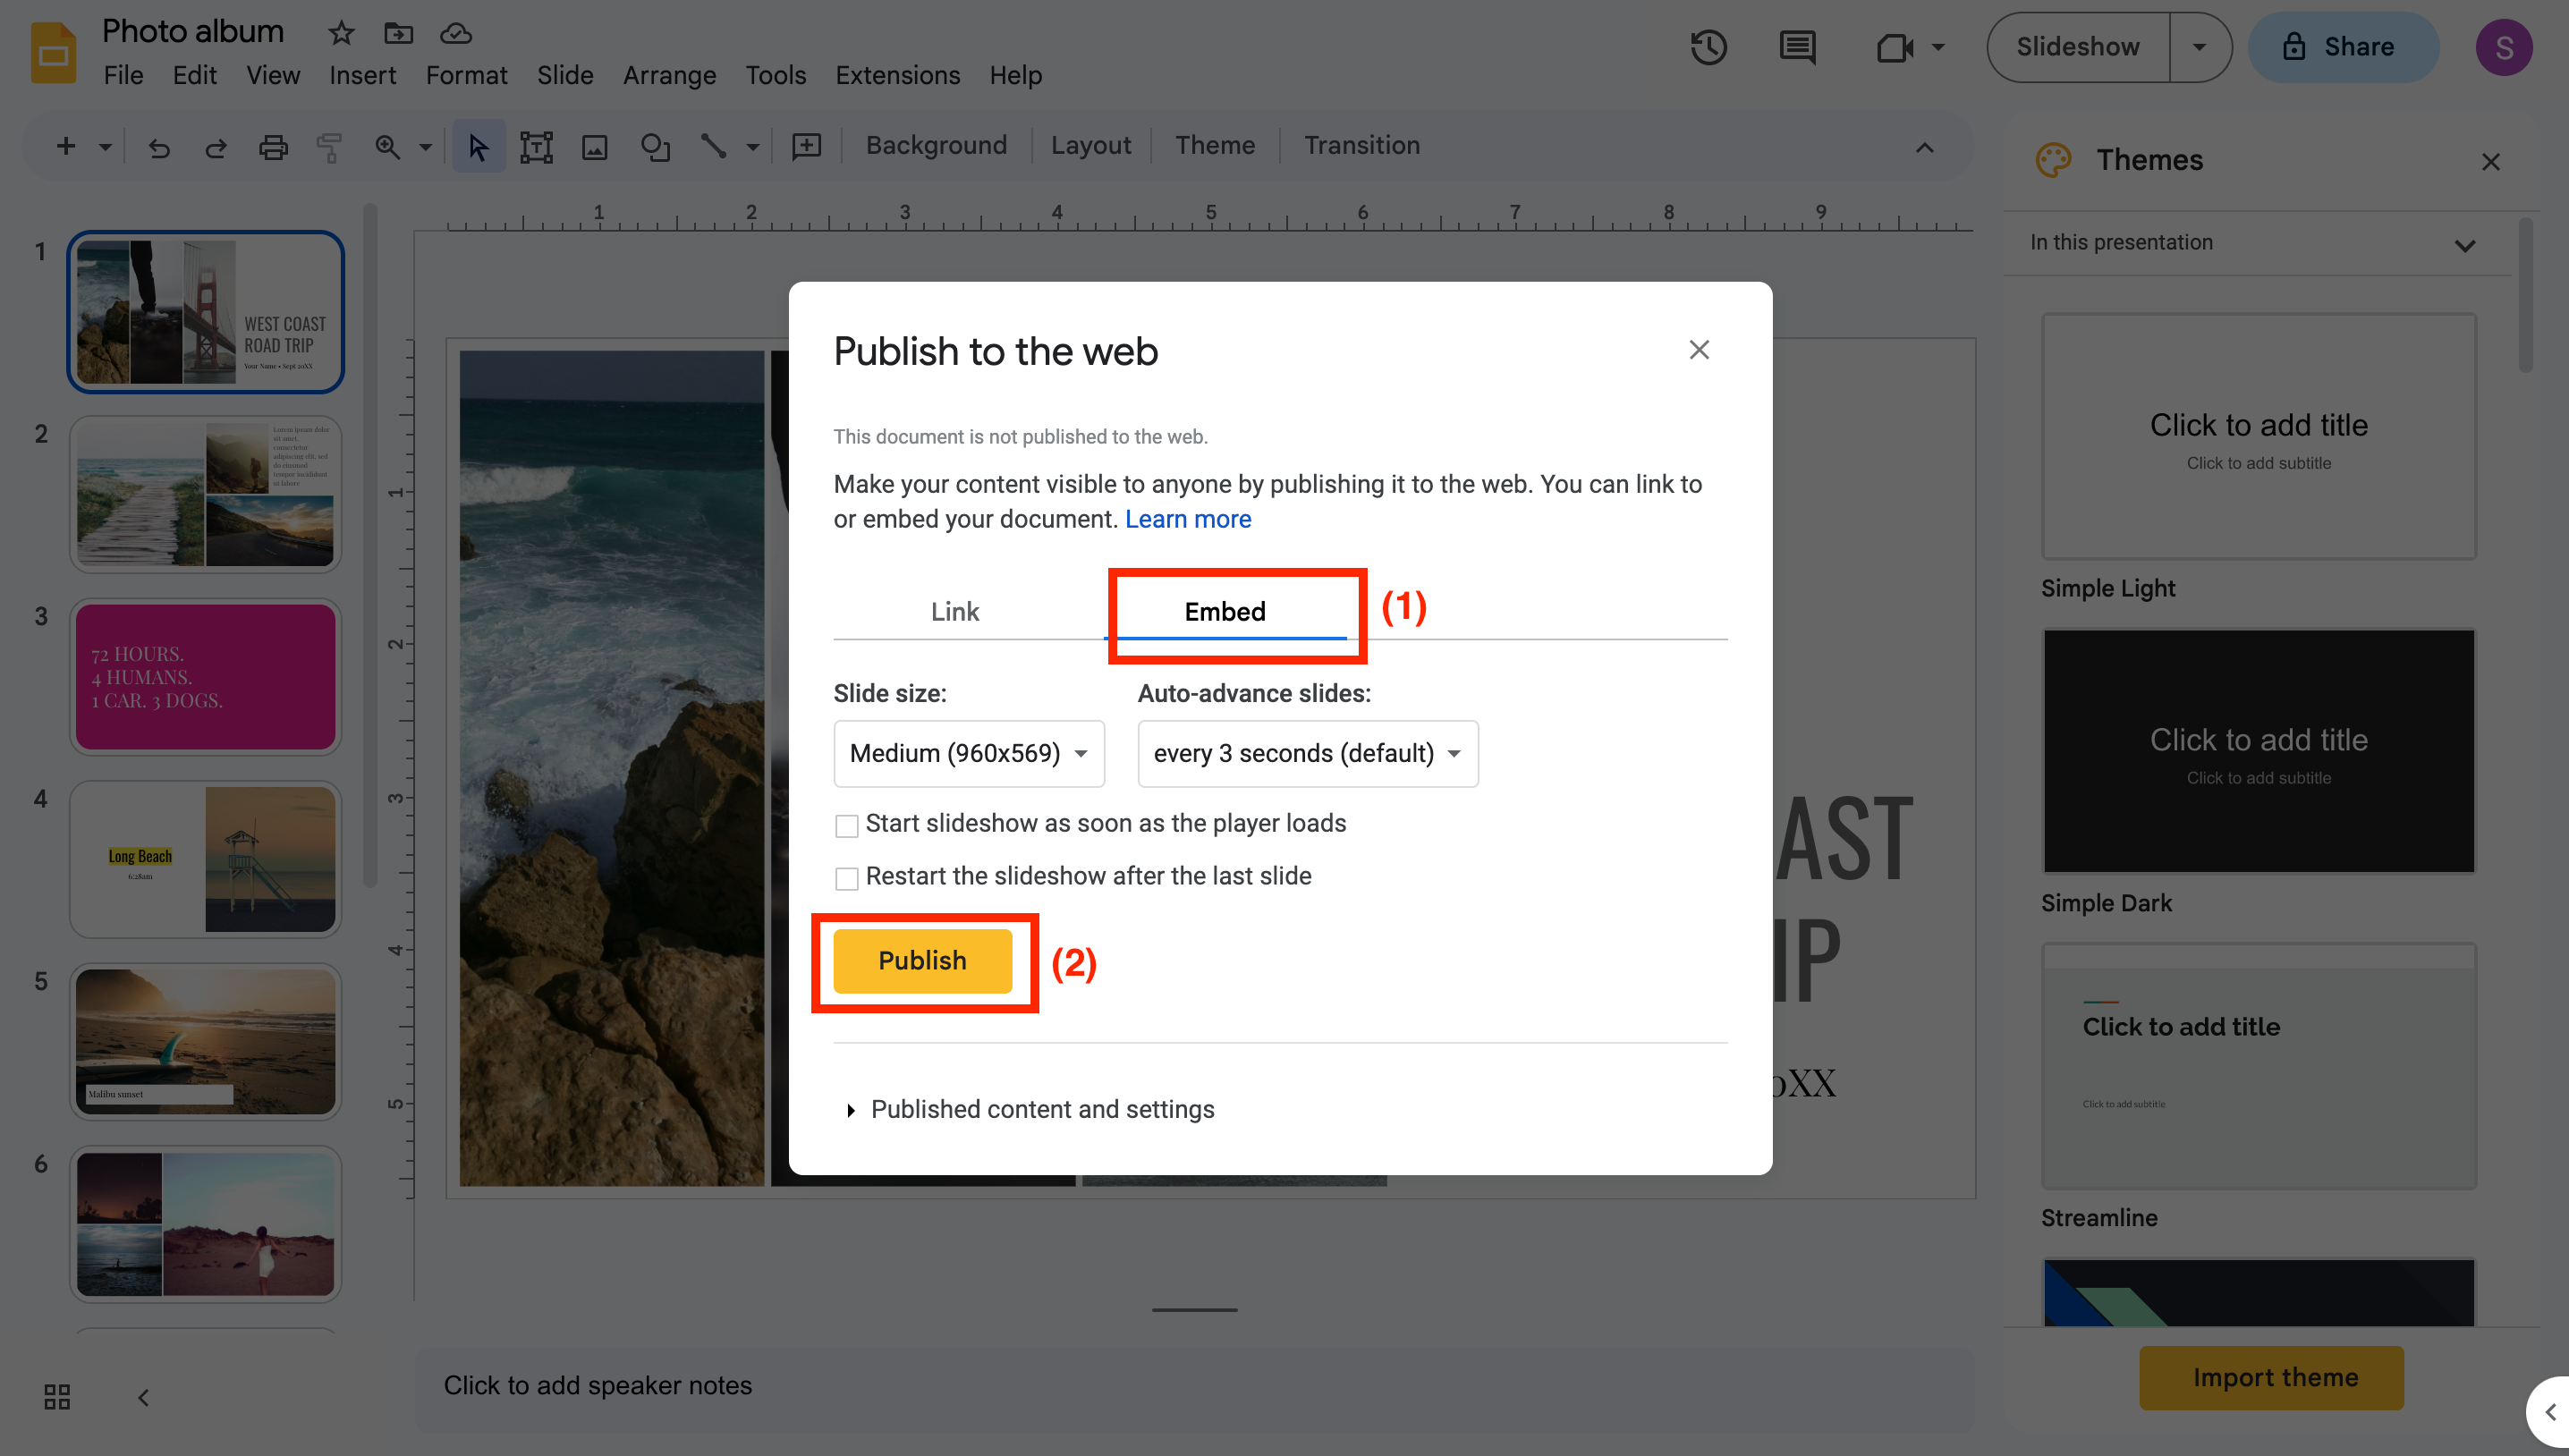
Task: Hide the menus with toolbar chevron
Action: click(x=1924, y=147)
